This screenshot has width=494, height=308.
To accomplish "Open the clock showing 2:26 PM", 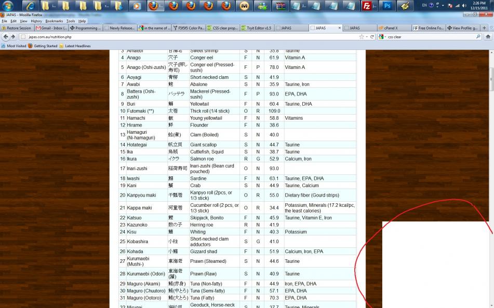I will pyautogui.click(x=478, y=6).
